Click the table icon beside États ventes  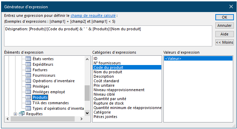28,59
